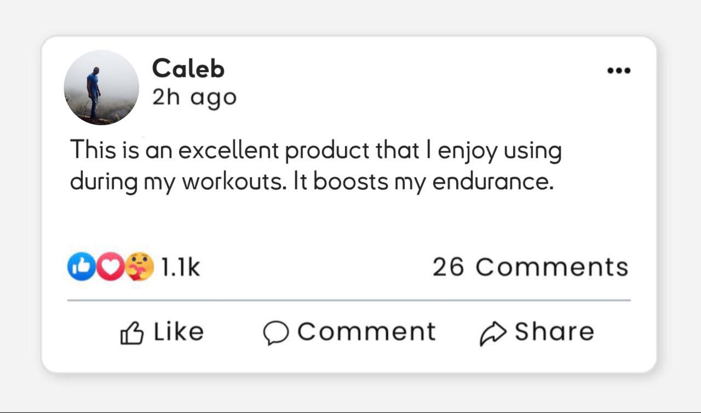
Task: Open Caleb's round profile picture
Action: click(101, 88)
